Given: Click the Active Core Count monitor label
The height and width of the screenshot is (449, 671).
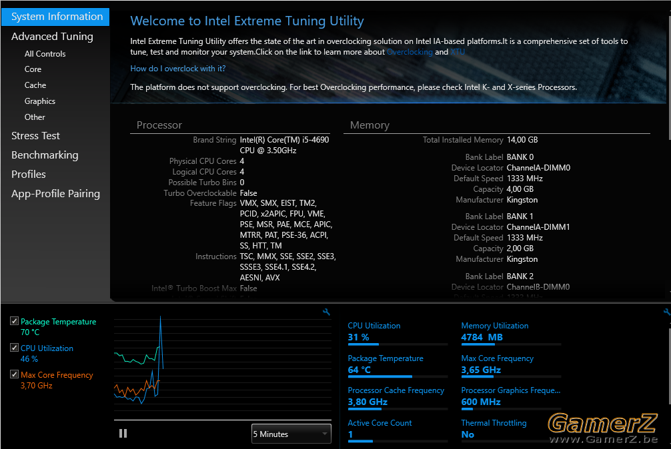Looking at the screenshot, I should click(380, 423).
